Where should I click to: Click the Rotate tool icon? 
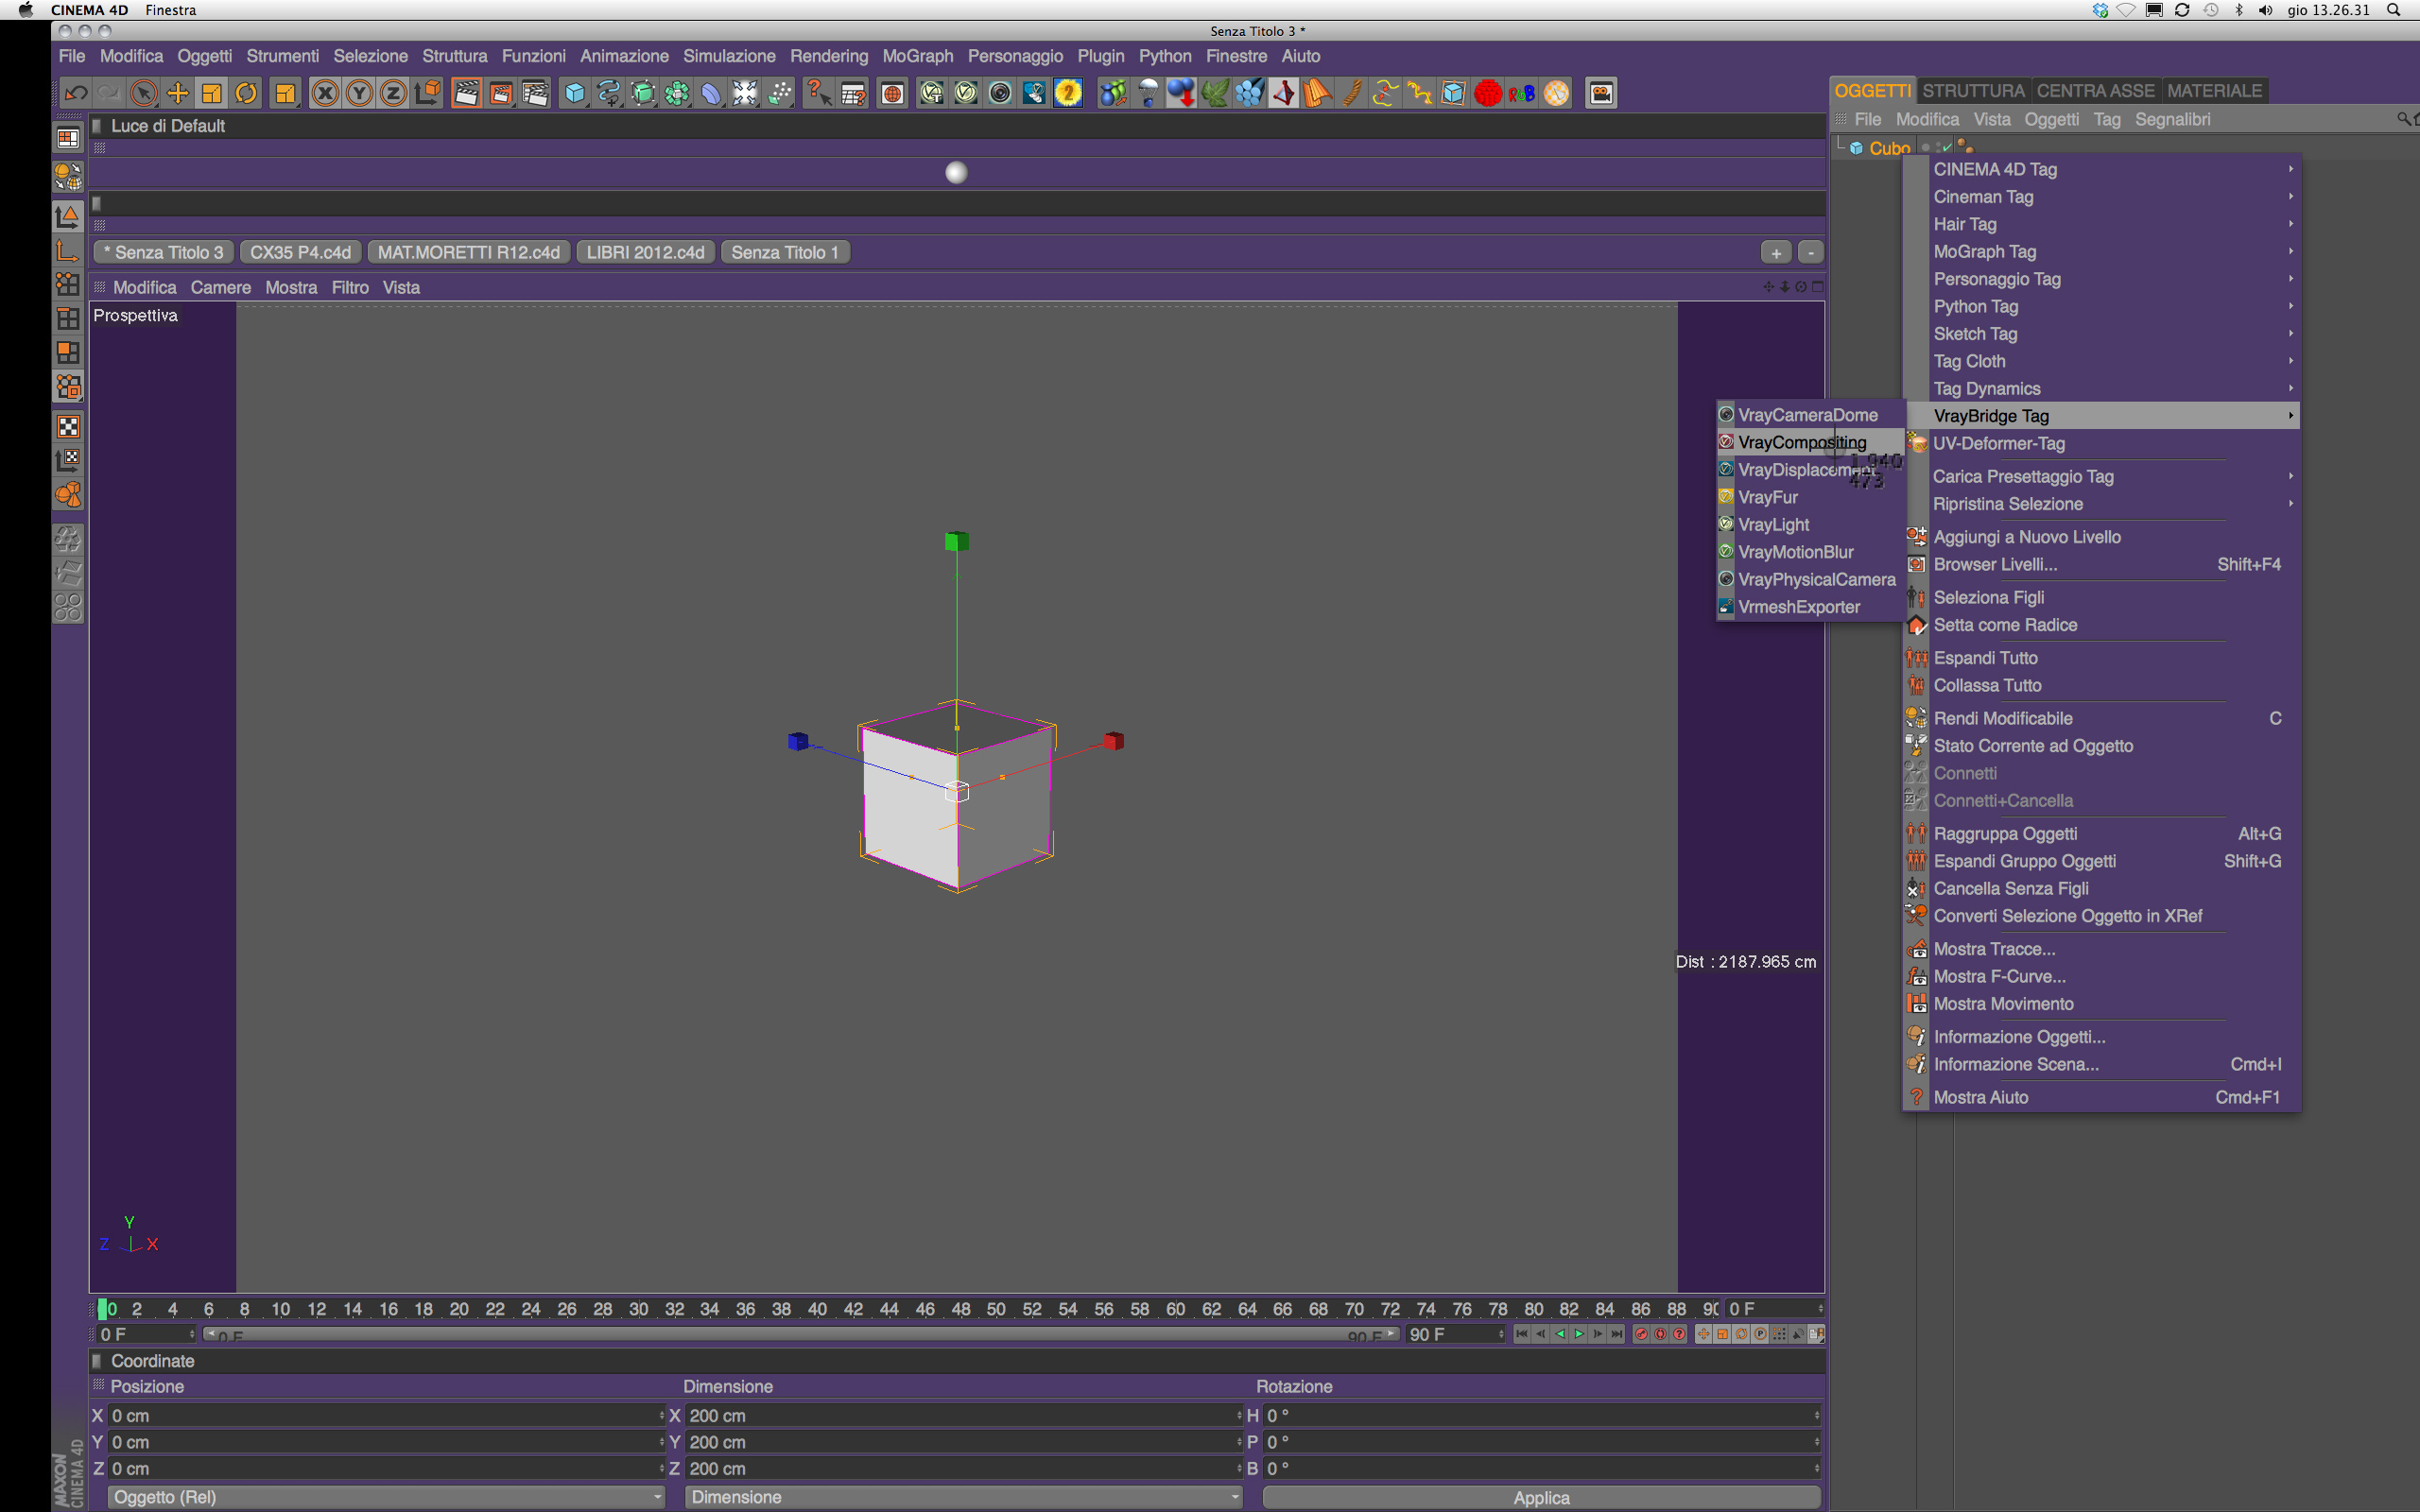[x=246, y=93]
